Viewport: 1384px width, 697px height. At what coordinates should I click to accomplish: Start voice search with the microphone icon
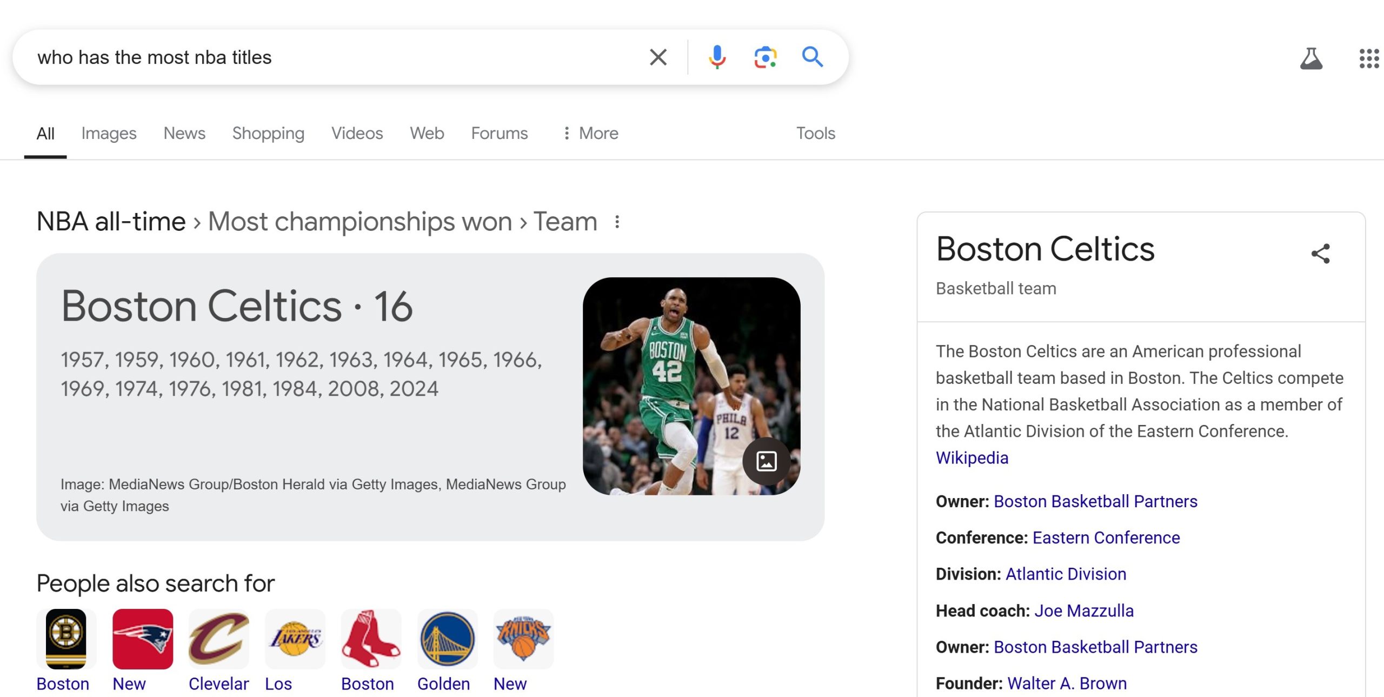(717, 57)
